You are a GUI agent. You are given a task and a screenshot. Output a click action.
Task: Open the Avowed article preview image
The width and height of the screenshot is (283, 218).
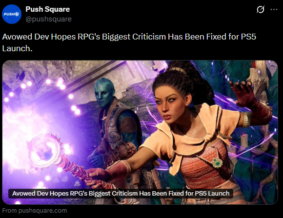(140, 132)
